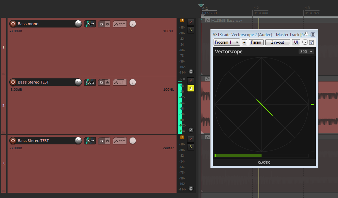Uncheck the plugin bypass checkbox in Vectorscope window
Image resolution: width=338 pixels, height=198 pixels.
point(311,42)
